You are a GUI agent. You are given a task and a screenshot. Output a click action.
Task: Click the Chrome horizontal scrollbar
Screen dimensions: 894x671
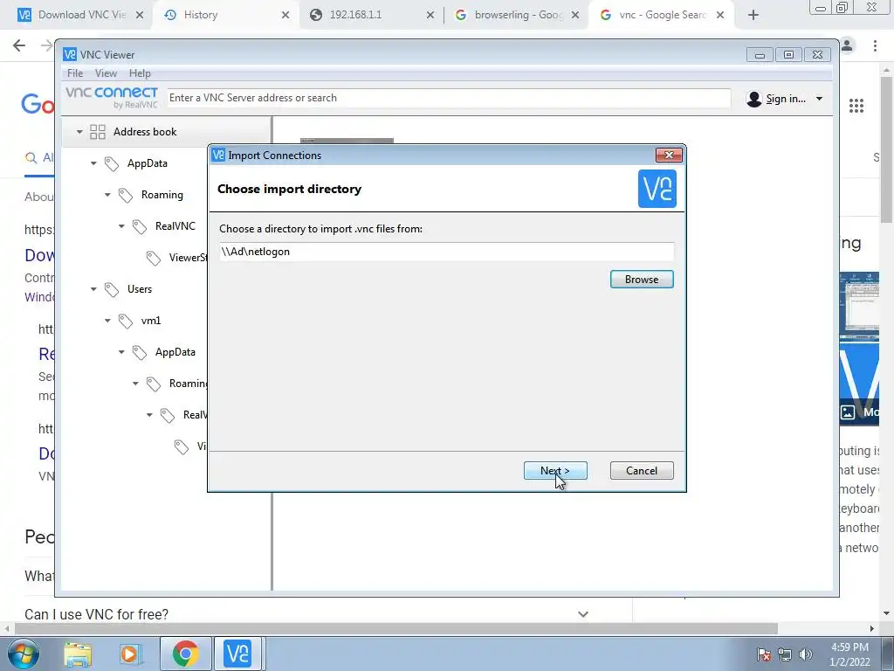(396, 629)
